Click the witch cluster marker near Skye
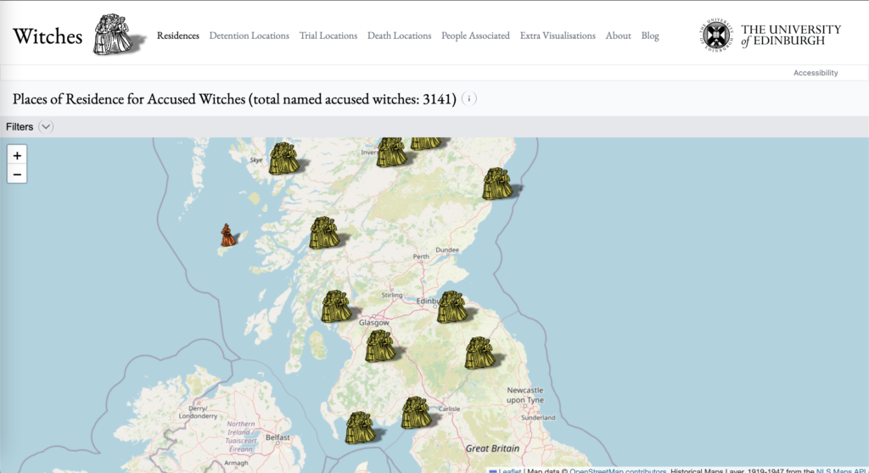The height and width of the screenshot is (473, 869). tap(283, 159)
